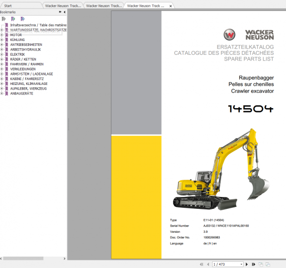The image size is (286, 268).
Task: Open the MOTOR bookmark
Action: (16, 35)
